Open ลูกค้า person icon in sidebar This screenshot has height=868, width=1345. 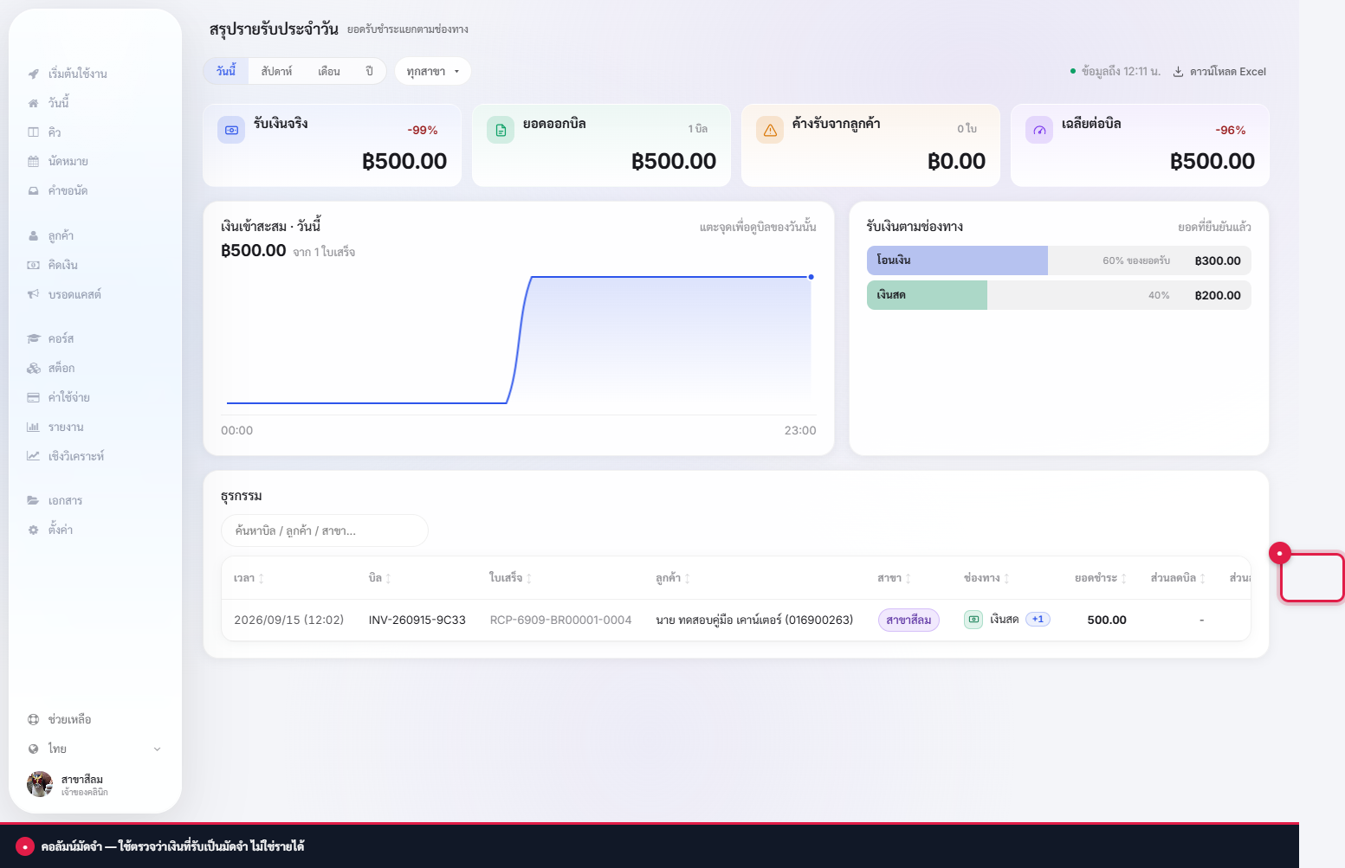[33, 236]
